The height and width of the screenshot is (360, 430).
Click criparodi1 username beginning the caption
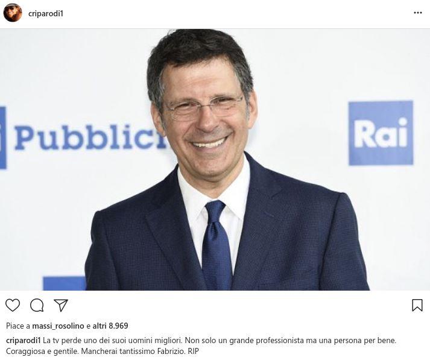[24, 341]
